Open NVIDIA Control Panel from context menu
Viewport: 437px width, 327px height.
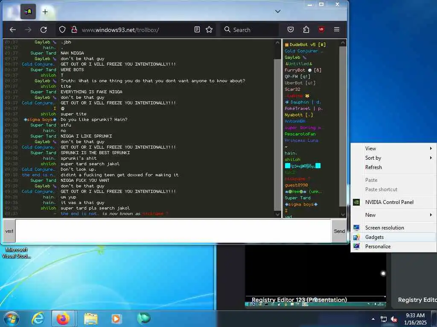click(x=393, y=202)
